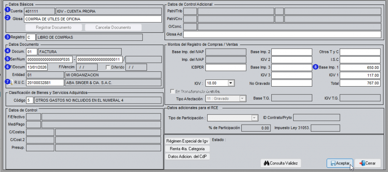Click the Glosa Ad input field
This screenshot has width=388, height=172.
(x=282, y=34)
